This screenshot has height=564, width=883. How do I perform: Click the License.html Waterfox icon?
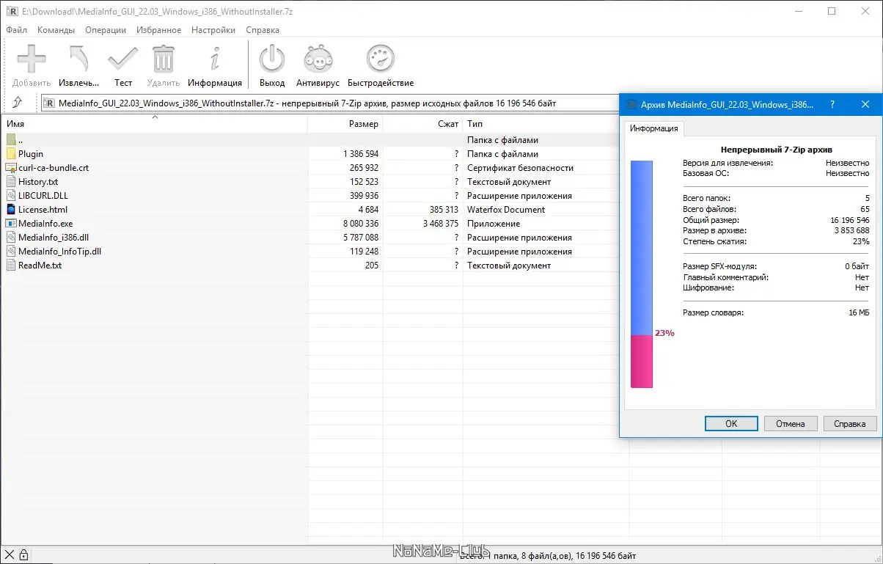point(11,210)
